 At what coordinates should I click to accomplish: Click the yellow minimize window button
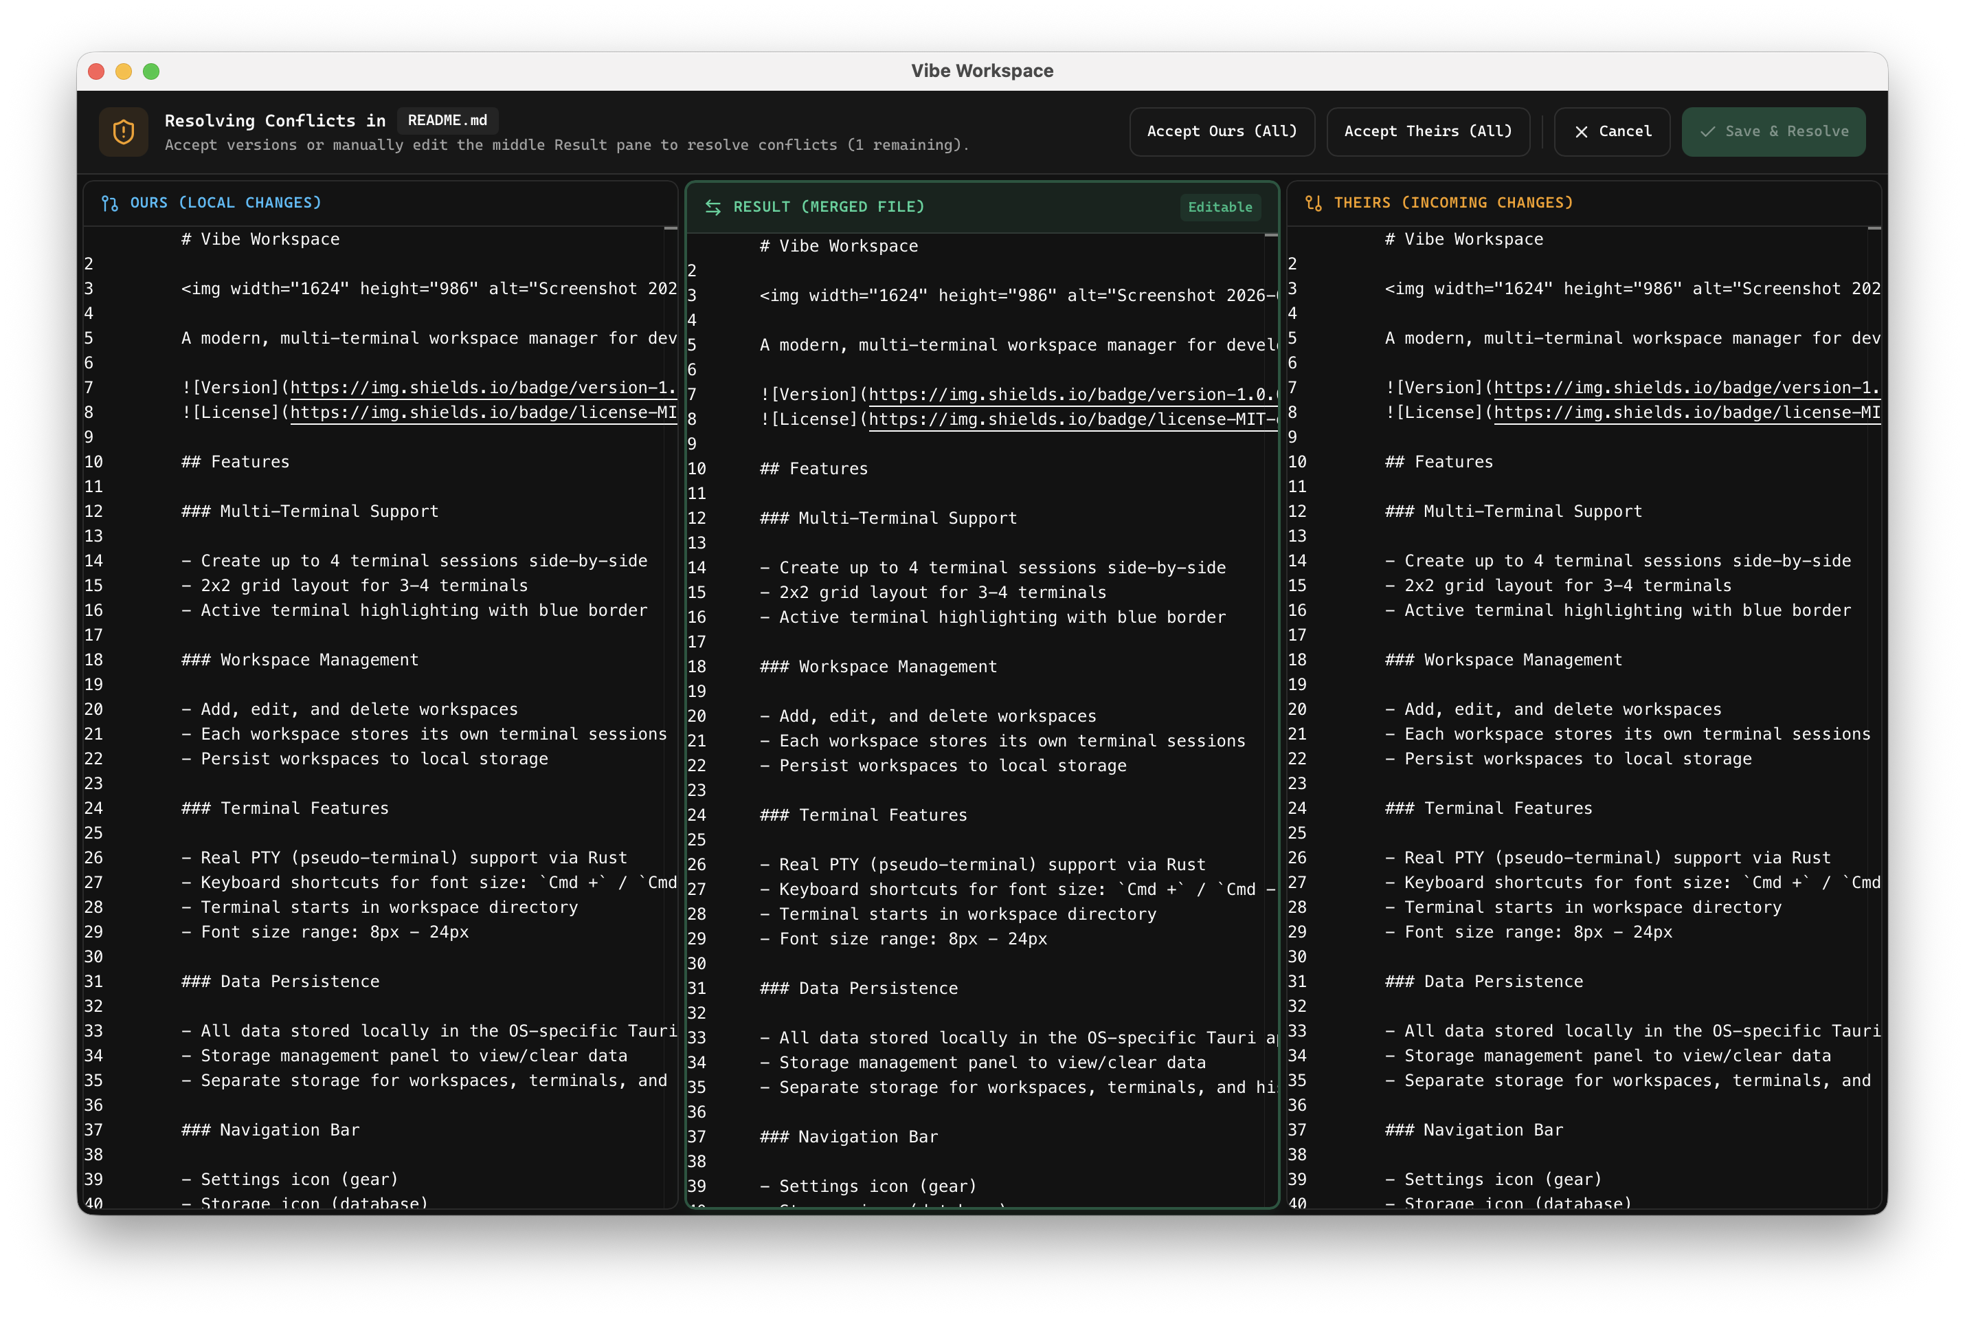tap(124, 71)
